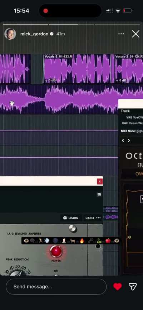
Task: Tap the low battery indicator
Action: tap(127, 11)
